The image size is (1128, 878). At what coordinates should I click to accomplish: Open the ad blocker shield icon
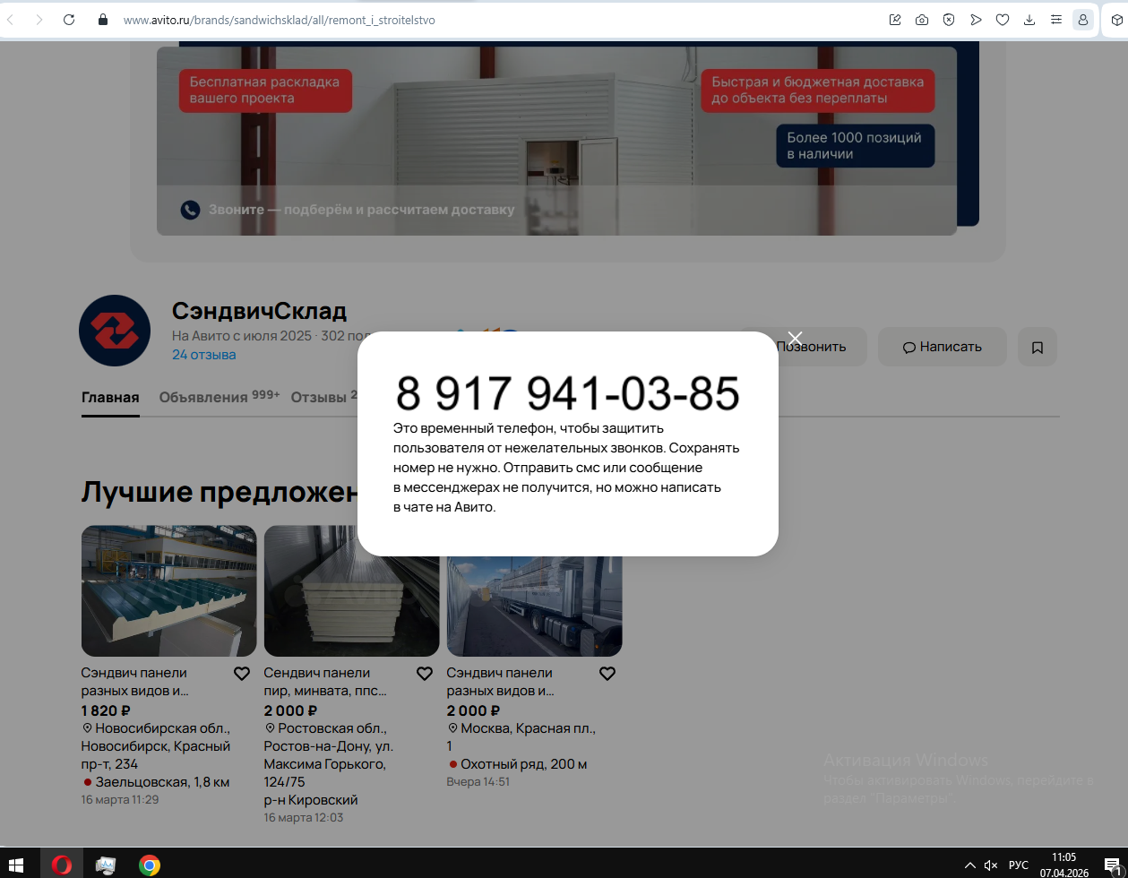pos(949,19)
